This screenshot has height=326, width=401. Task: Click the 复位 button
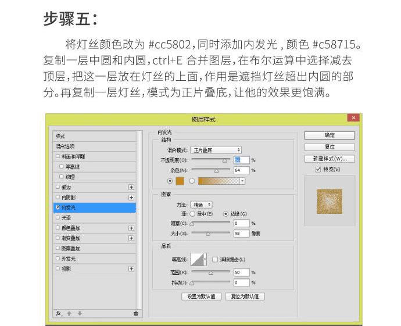click(330, 147)
